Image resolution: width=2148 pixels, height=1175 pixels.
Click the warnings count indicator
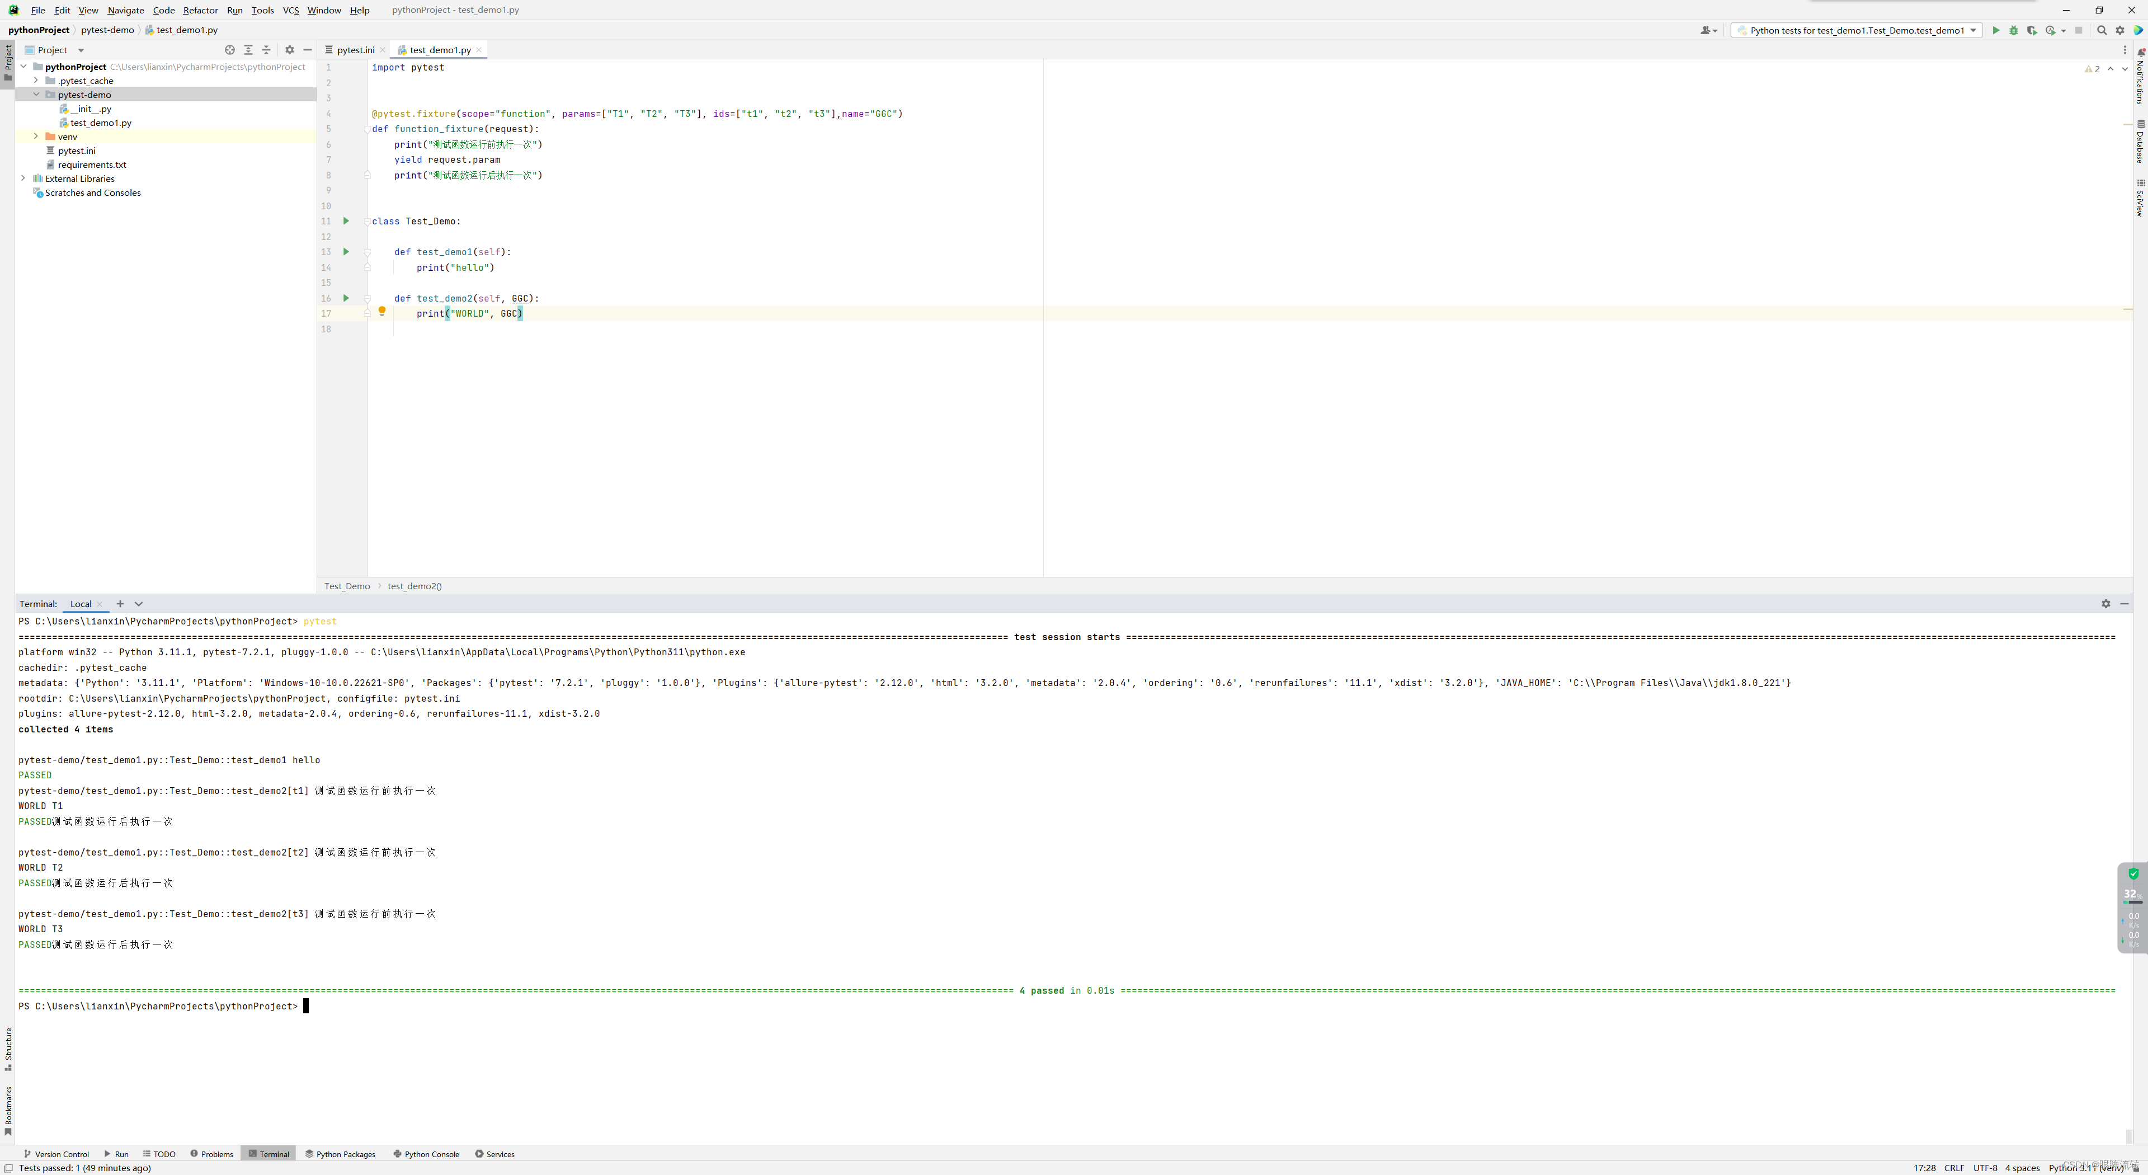click(x=2092, y=69)
